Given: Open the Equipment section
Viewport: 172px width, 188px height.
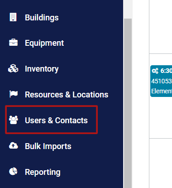Looking at the screenshot, I should pos(44,43).
